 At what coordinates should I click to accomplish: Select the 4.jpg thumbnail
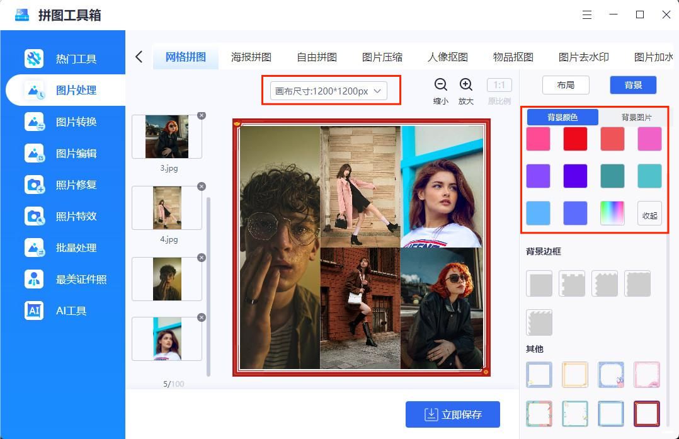point(167,208)
